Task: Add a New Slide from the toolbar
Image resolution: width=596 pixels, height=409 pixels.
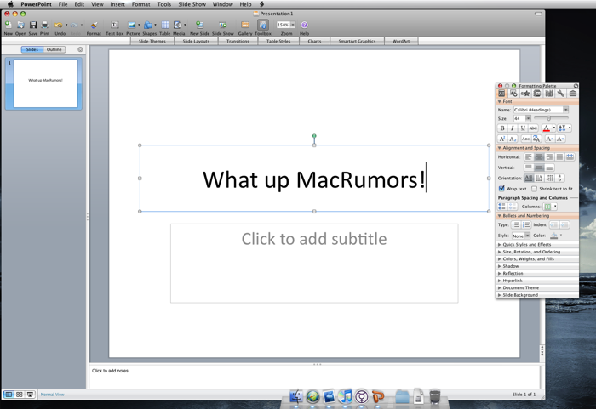Action: click(199, 25)
